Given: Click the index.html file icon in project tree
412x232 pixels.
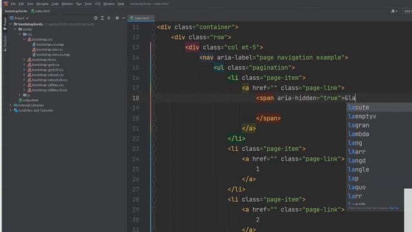Looking at the screenshot, I should [x=20, y=101].
